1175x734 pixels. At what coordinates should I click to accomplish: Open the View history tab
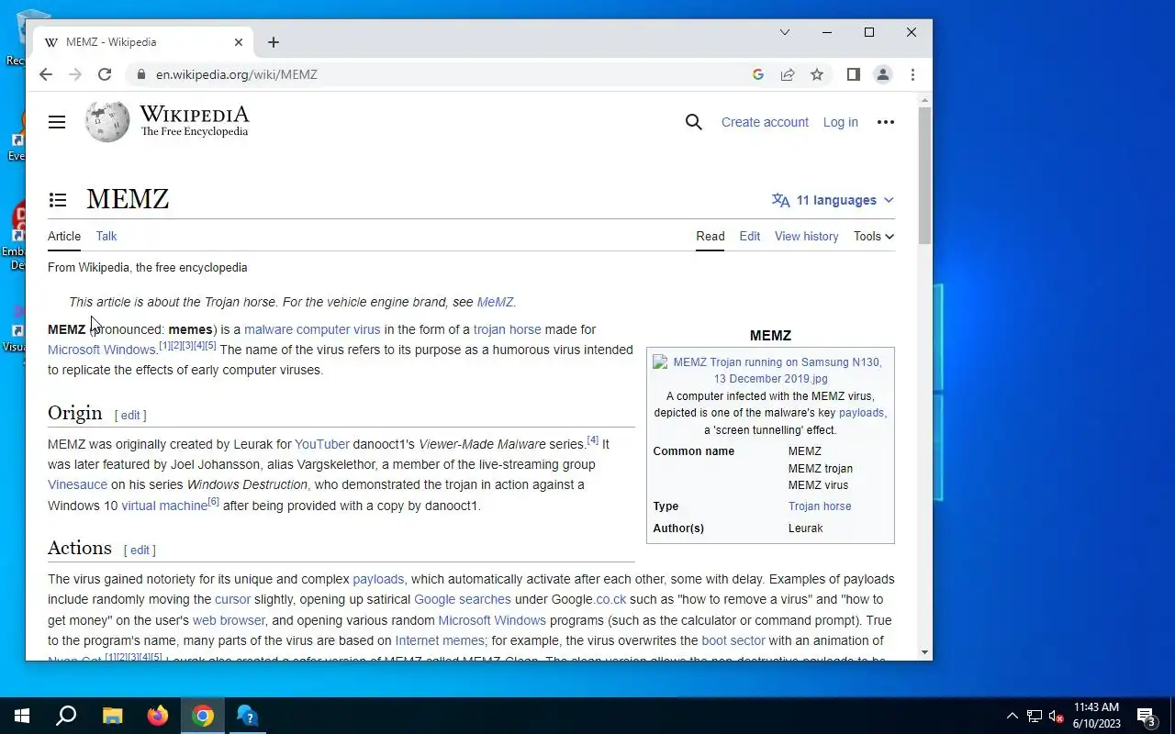tap(807, 236)
